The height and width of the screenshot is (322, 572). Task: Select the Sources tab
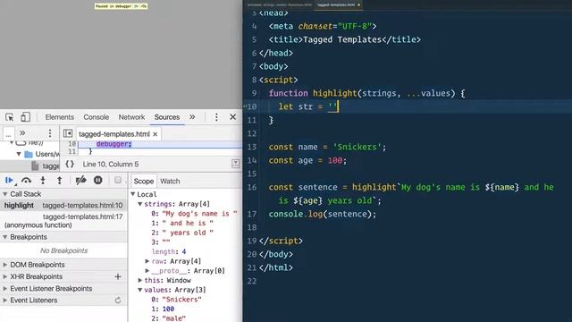(x=167, y=117)
